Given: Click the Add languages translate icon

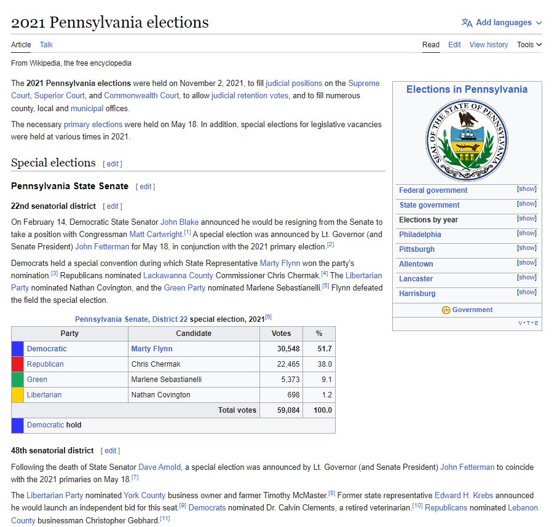Looking at the screenshot, I should [467, 23].
